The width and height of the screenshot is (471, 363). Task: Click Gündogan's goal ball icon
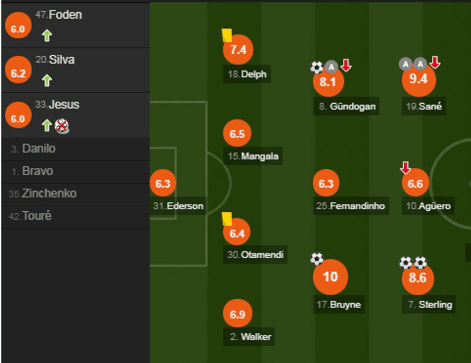click(x=317, y=67)
